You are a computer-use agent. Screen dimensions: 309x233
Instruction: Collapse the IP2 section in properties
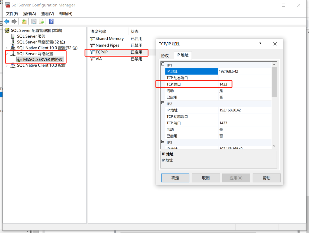tap(163, 103)
